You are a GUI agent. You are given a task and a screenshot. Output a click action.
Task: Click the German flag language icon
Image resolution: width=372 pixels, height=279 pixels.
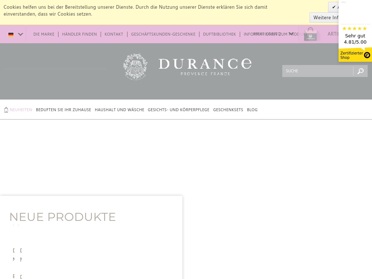pyautogui.click(x=11, y=35)
